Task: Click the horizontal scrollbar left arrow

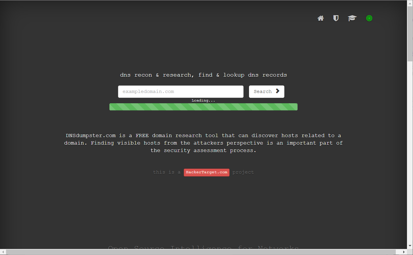Action: [x=3, y=252]
